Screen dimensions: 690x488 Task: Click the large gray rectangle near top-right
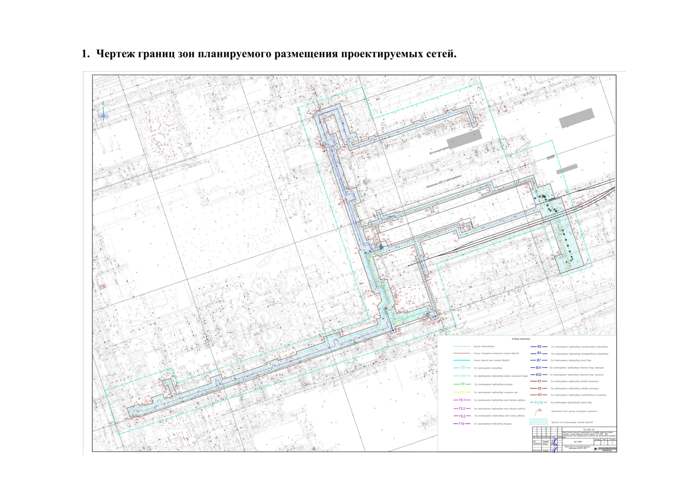[x=577, y=118]
